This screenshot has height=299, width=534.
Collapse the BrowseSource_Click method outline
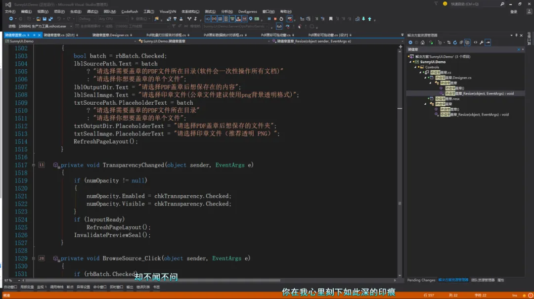[34, 258]
